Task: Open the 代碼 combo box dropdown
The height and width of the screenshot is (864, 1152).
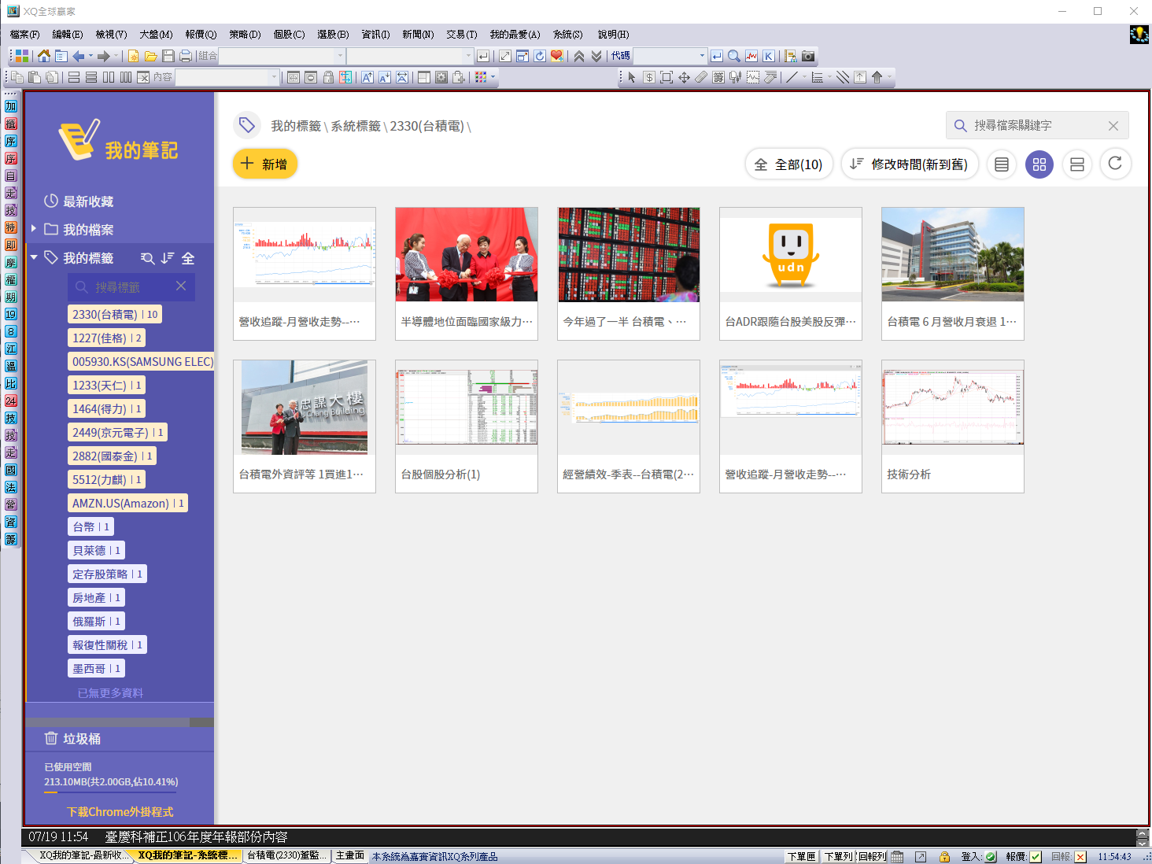Action: point(702,56)
